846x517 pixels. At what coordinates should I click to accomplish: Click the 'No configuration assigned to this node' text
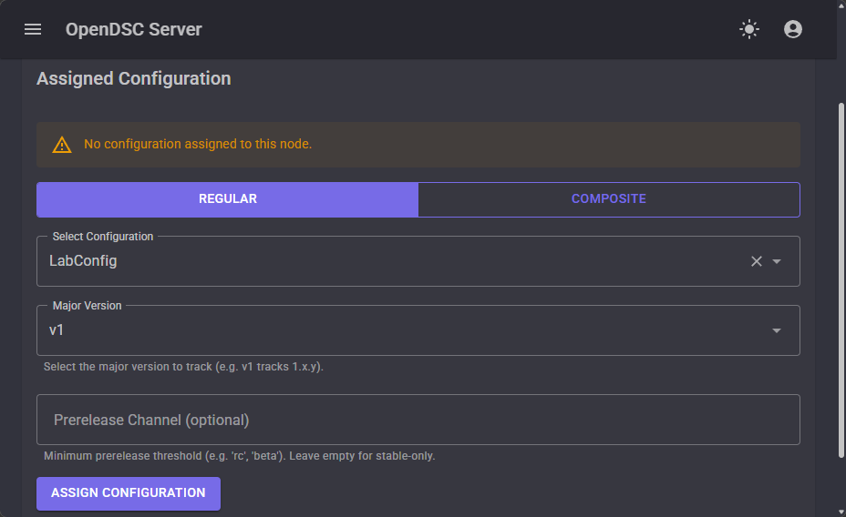coord(198,144)
